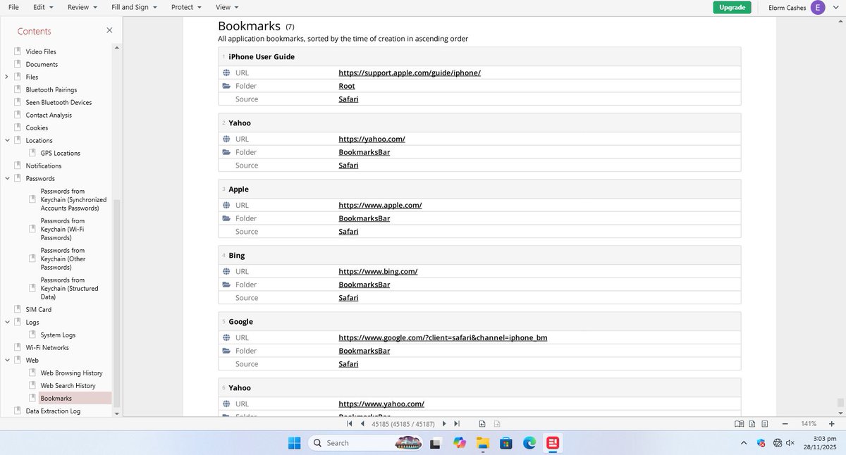Click the Upgrade button
Image resolution: width=846 pixels, height=455 pixels.
tap(731, 7)
